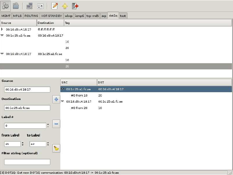The height and width of the screenshot is (175, 233).
Task: Switch to the MPLS tab
Action: [17, 16]
